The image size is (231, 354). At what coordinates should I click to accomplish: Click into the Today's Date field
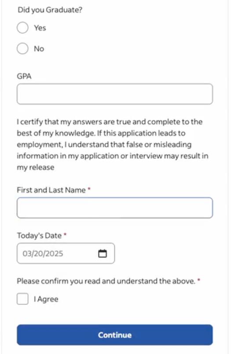(x=66, y=253)
